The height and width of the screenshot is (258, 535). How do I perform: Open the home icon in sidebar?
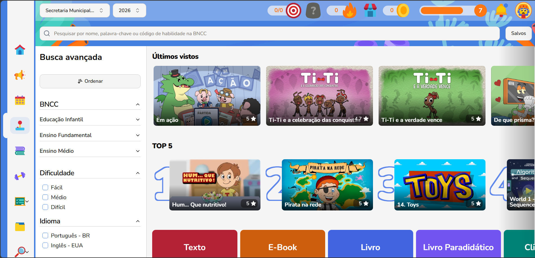[20, 50]
